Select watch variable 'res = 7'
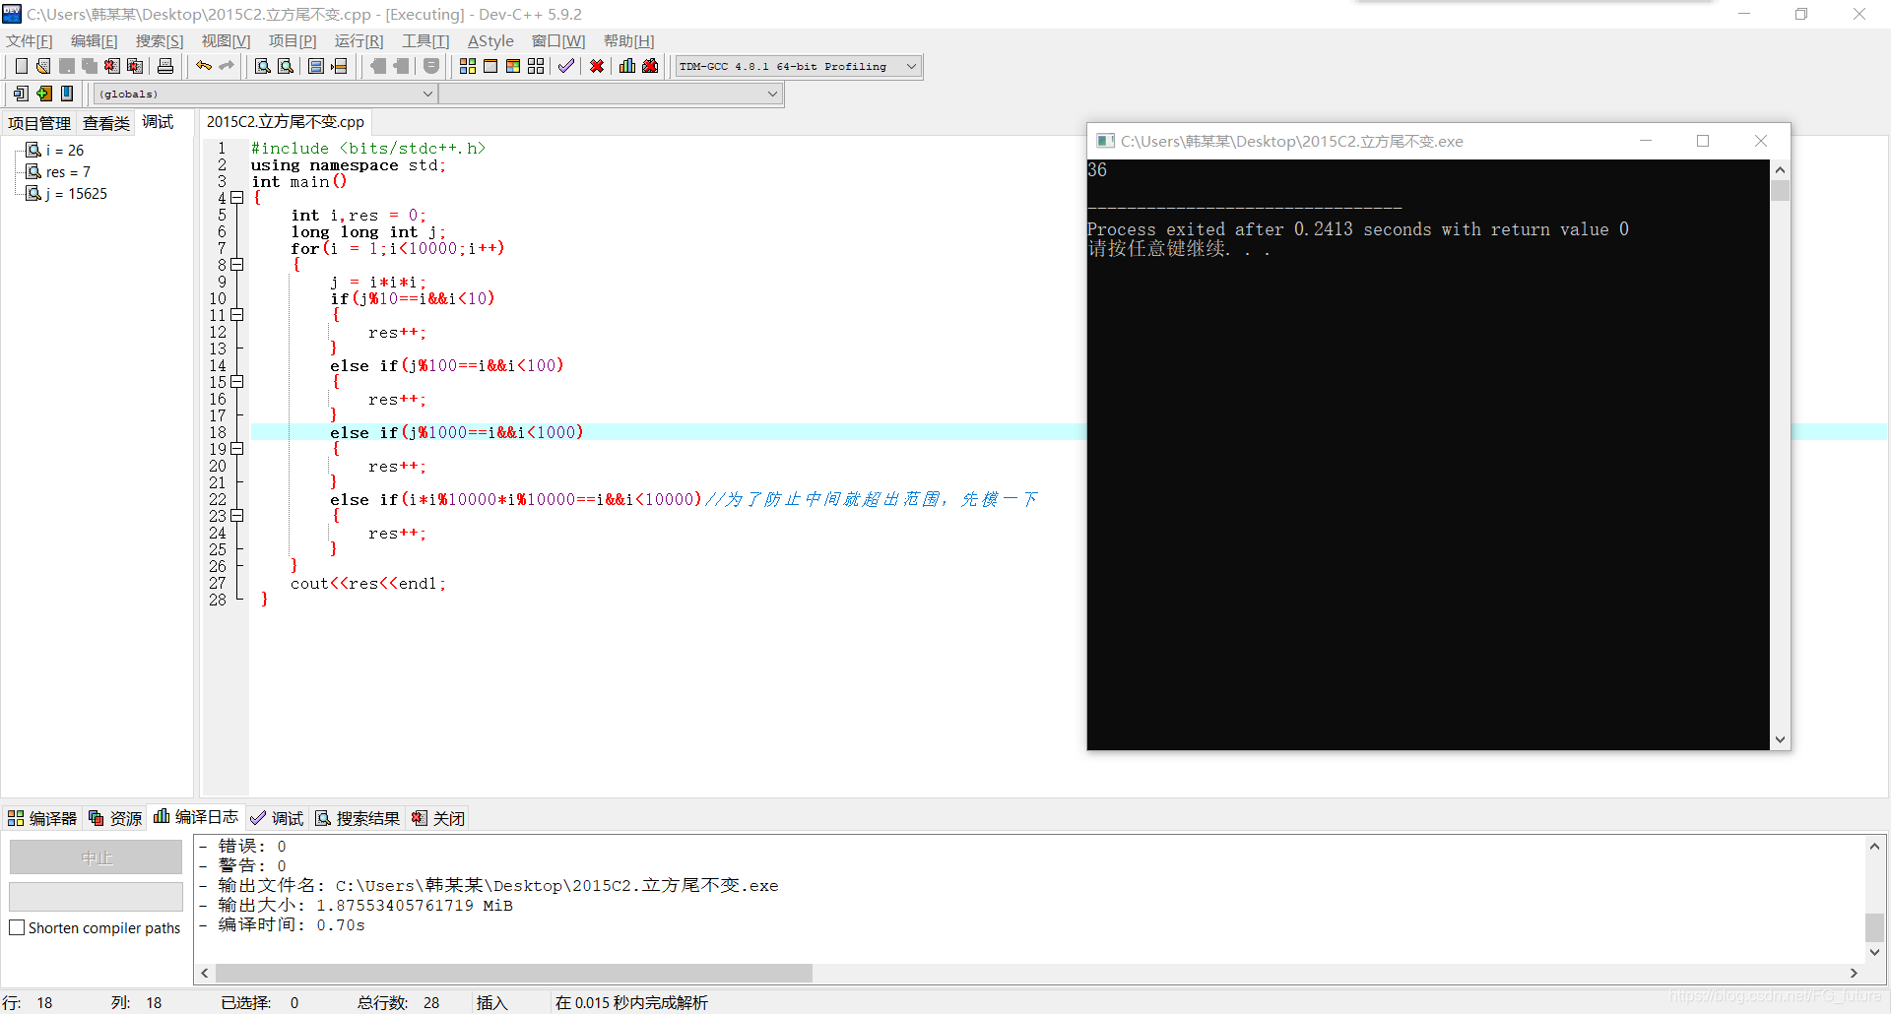 [68, 172]
